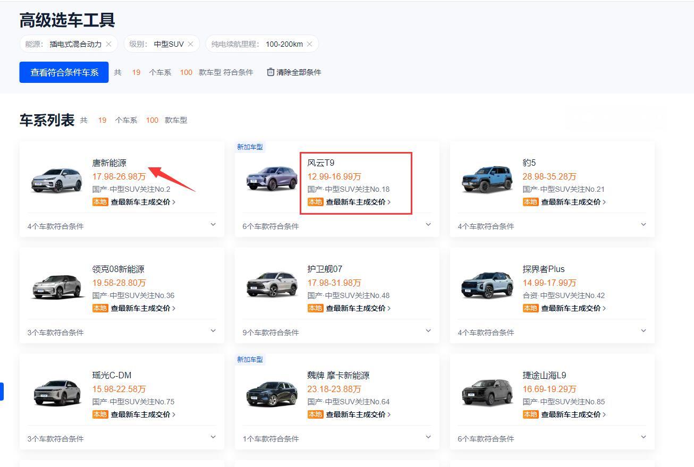Click 新加车型 tag on 魏牌 摩卡新能源 card

tap(250, 359)
